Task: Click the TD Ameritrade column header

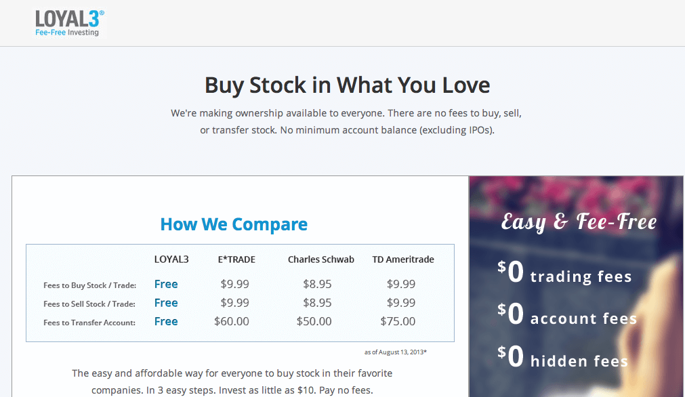Action: click(x=403, y=259)
